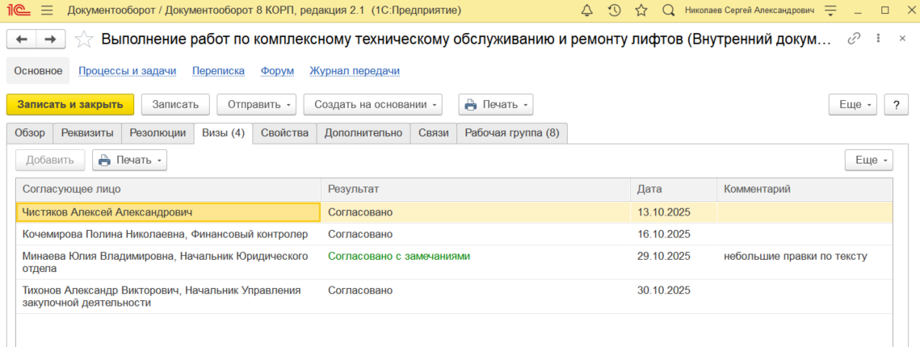Sort by the Дата column header
This screenshot has height=347, width=920.
point(649,189)
